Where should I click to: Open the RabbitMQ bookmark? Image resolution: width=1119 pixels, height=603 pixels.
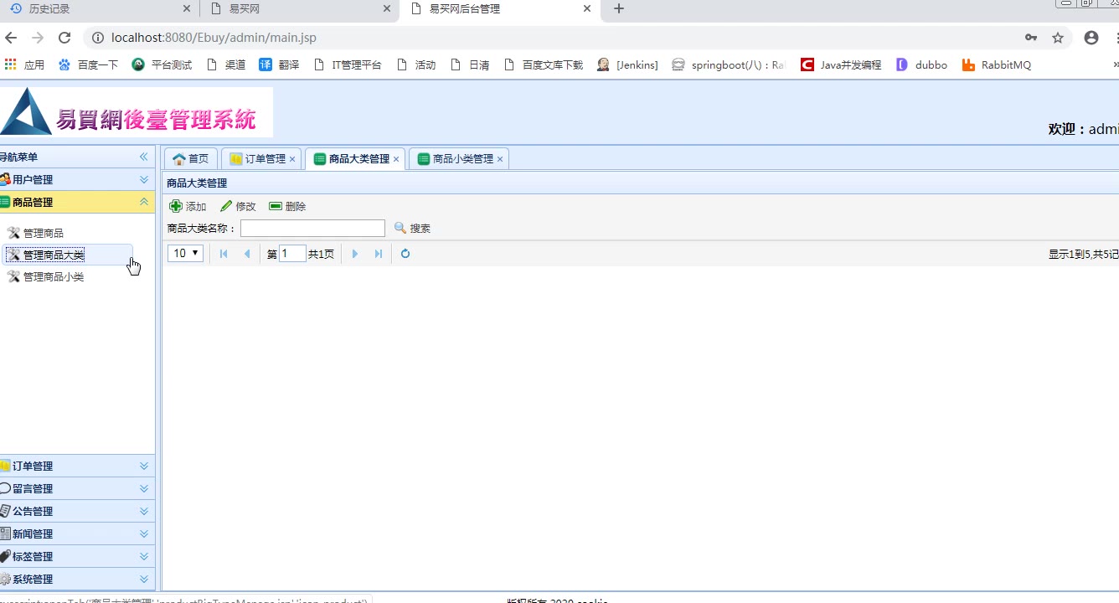(x=997, y=64)
